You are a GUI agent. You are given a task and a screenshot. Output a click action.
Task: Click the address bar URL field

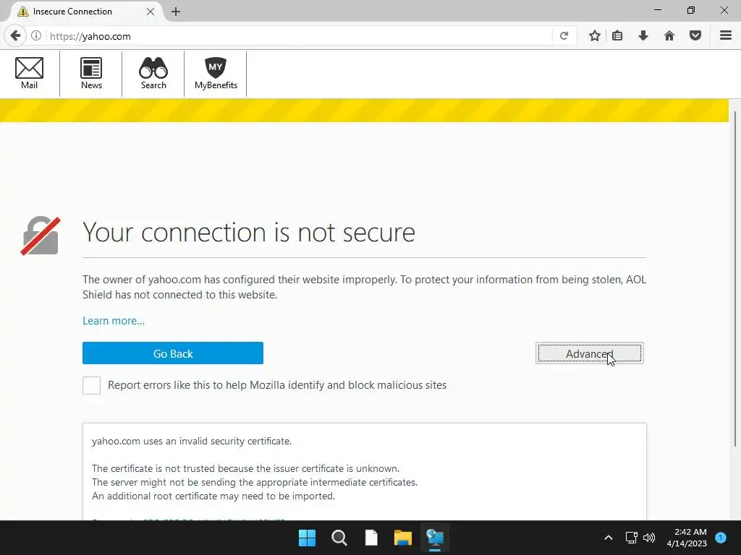[x=297, y=36]
